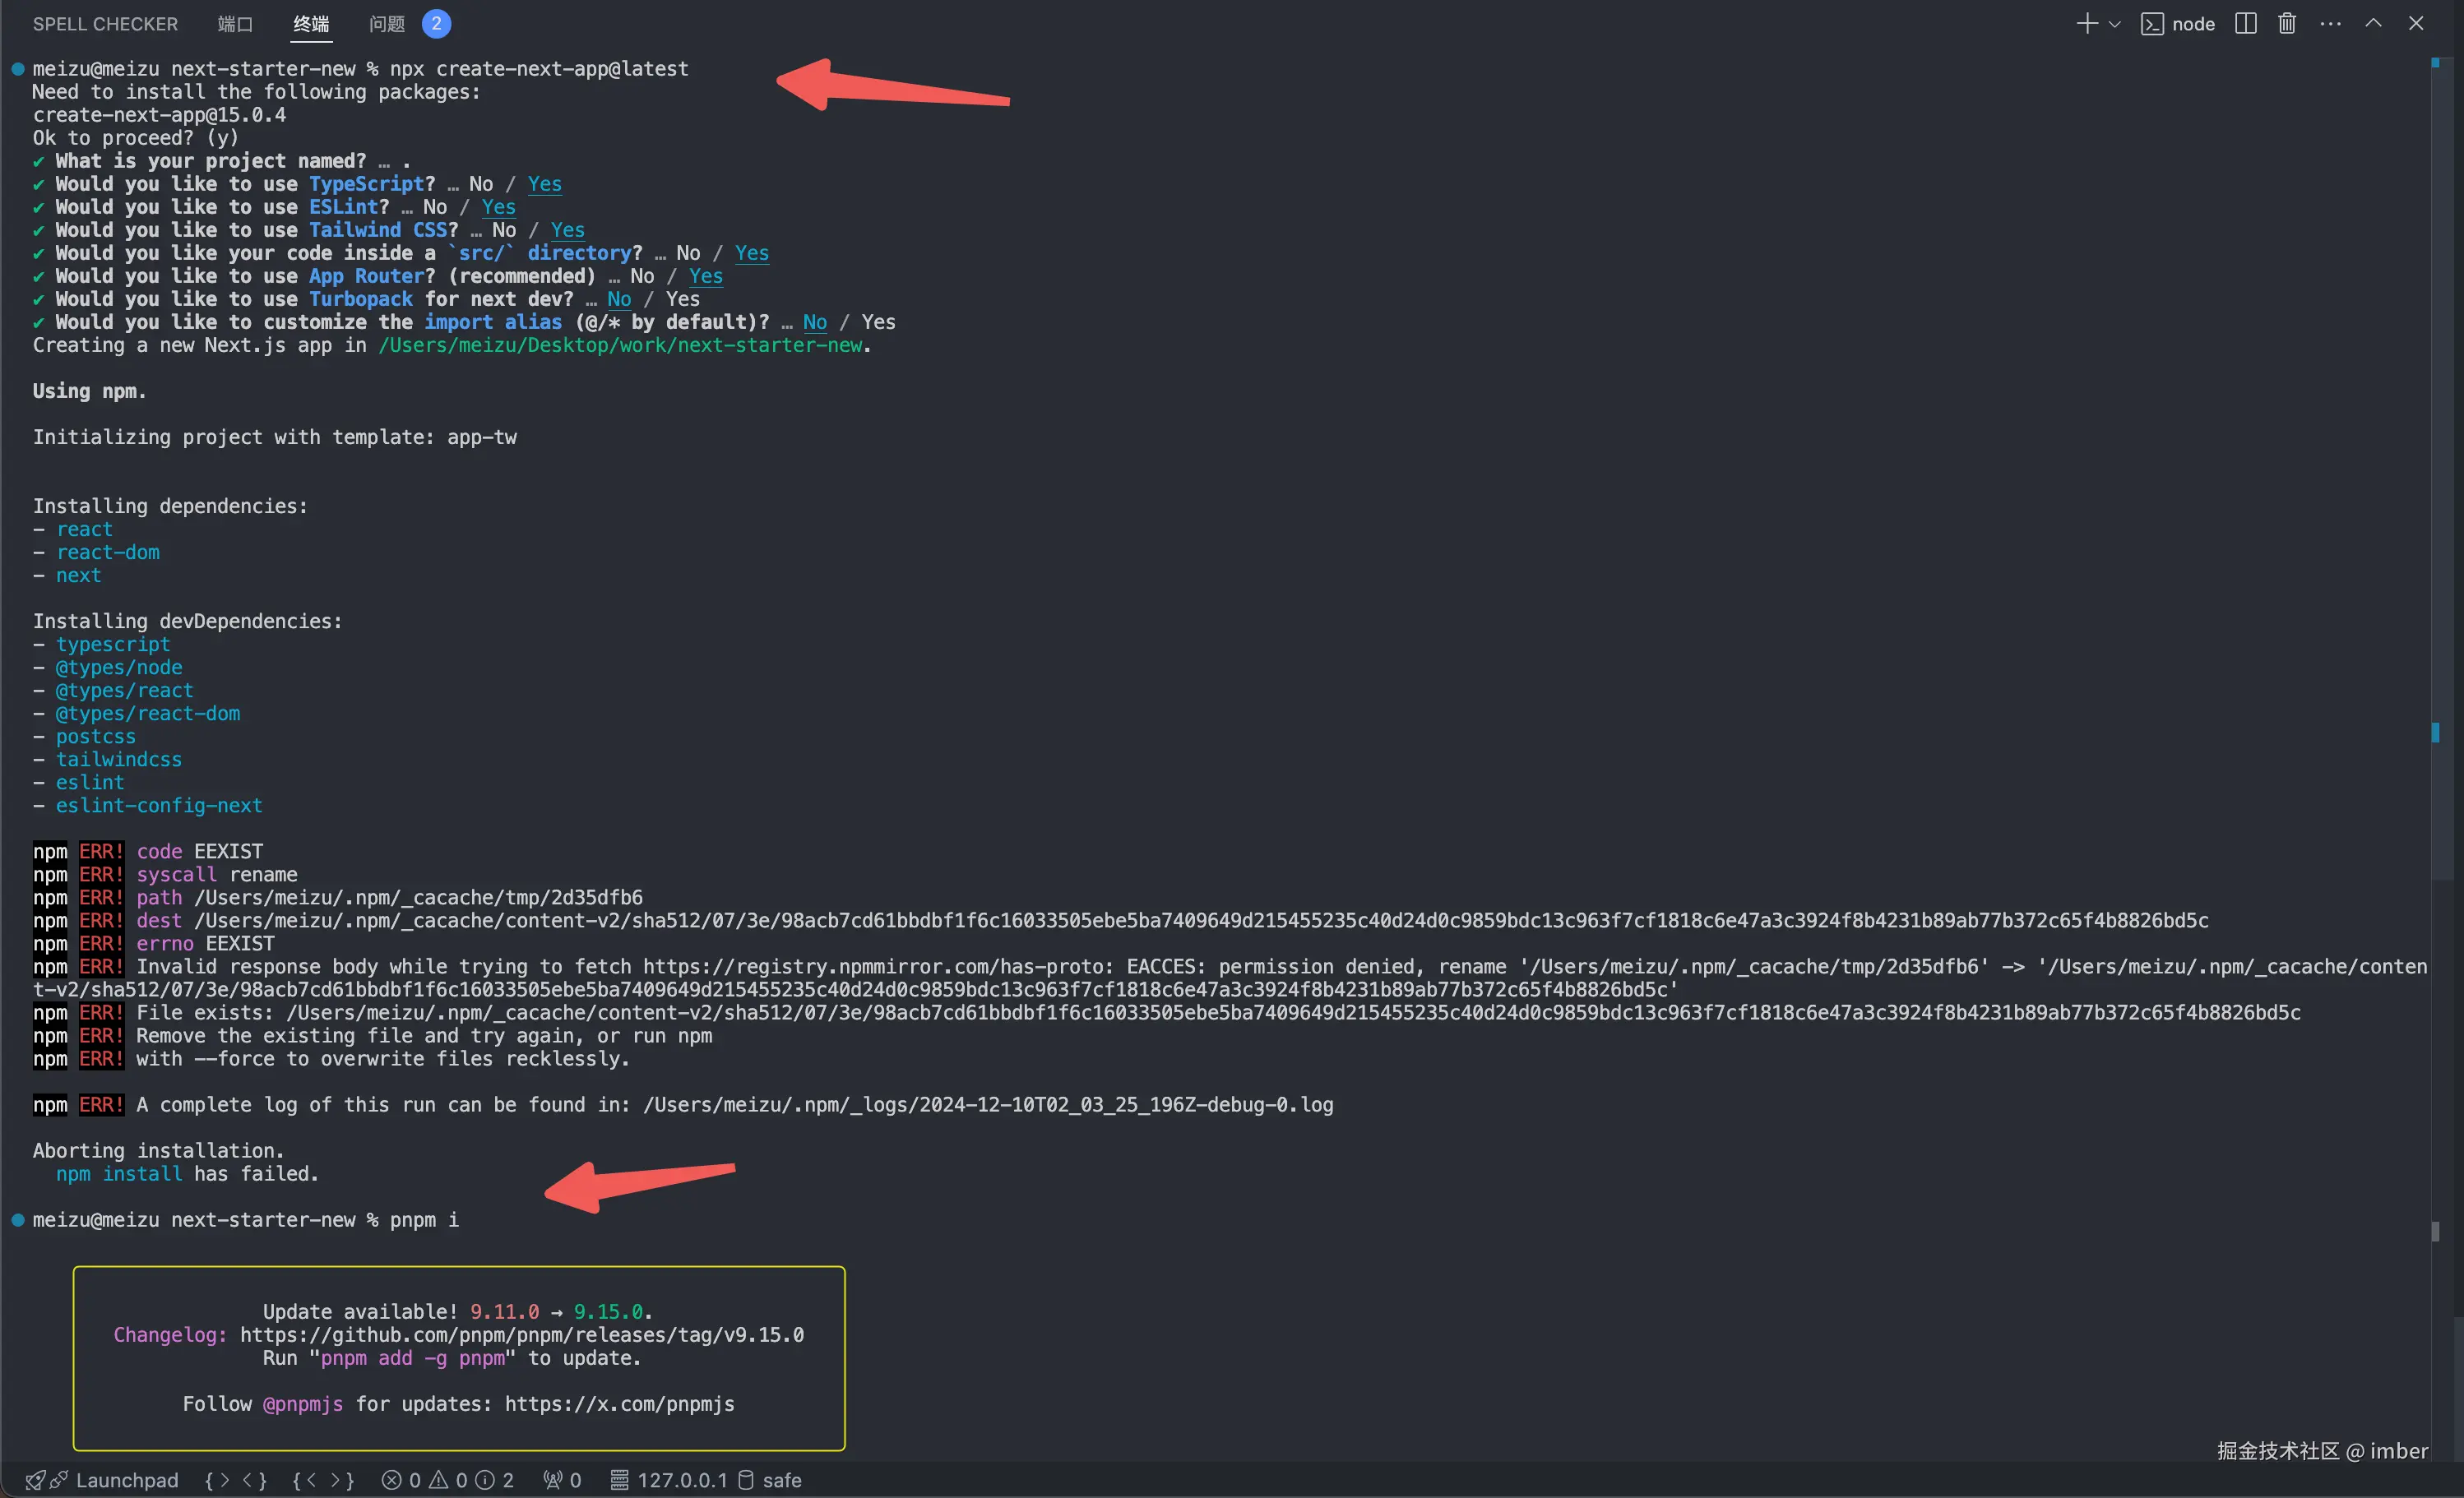Click the first curly-braces status item
This screenshot has width=2464, height=1498.
coord(236,1480)
